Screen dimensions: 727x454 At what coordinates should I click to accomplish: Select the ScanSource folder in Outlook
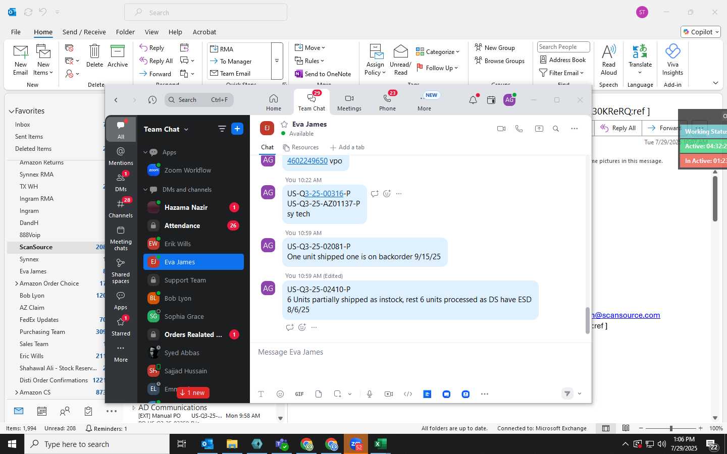[x=57, y=247]
